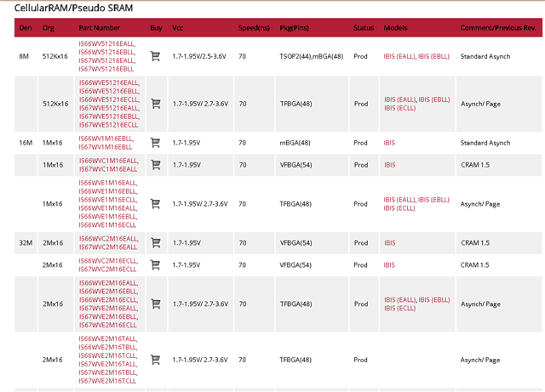Click cart icon in IS66WVE2M16EALL row
The height and width of the screenshot is (392, 545).
click(x=156, y=304)
